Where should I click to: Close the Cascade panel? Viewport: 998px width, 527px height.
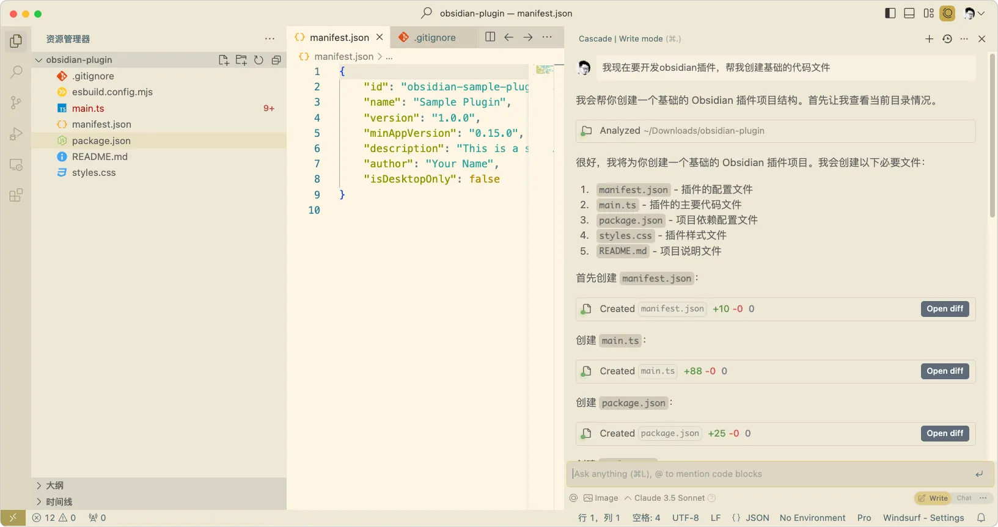point(982,38)
